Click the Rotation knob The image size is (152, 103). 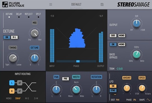pos(96,89)
